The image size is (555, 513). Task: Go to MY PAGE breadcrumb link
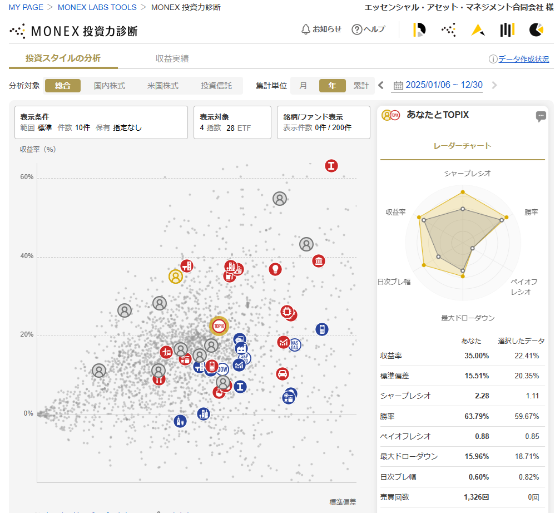(26, 7)
